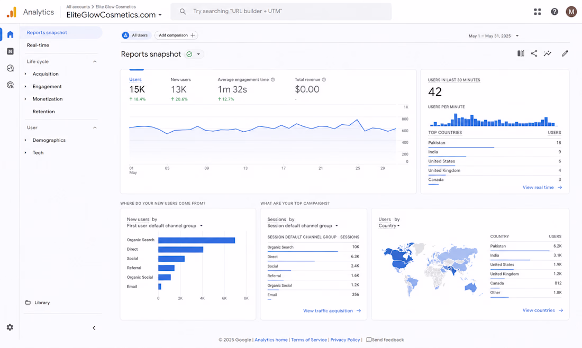Open the Reports icon in left rail
Image resolution: width=582 pixels, height=348 pixels.
(11, 51)
